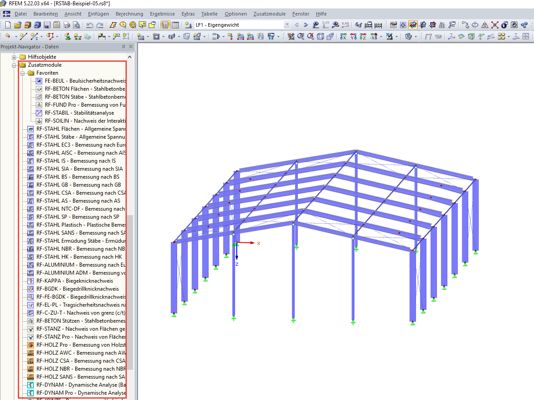Select RF-STAHL Plastisch module entry
The width and height of the screenshot is (534, 400).
[81, 225]
